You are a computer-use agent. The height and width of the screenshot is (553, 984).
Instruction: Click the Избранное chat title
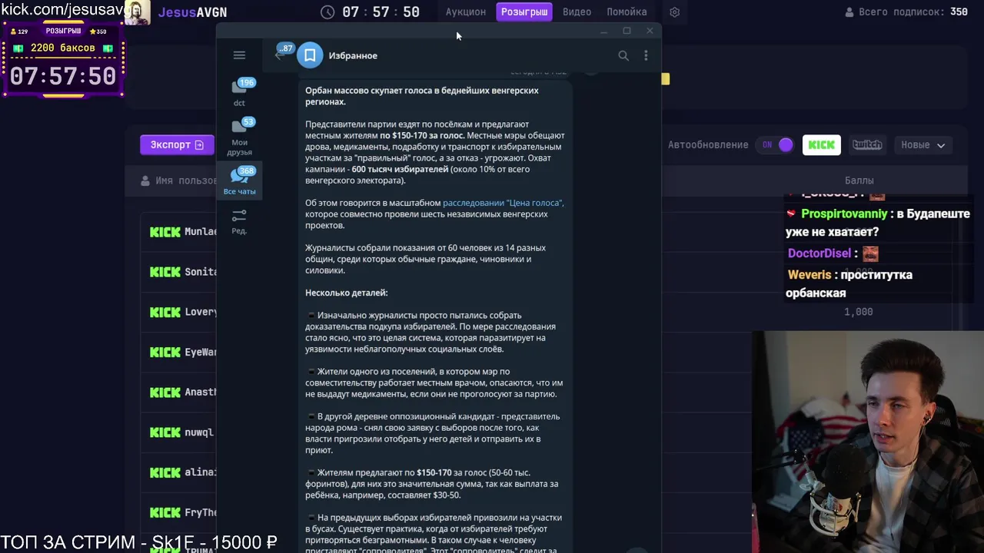coord(353,55)
